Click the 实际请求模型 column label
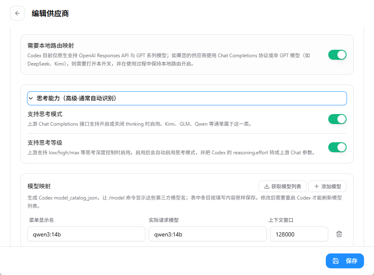The width and height of the screenshot is (374, 275). tap(164, 220)
